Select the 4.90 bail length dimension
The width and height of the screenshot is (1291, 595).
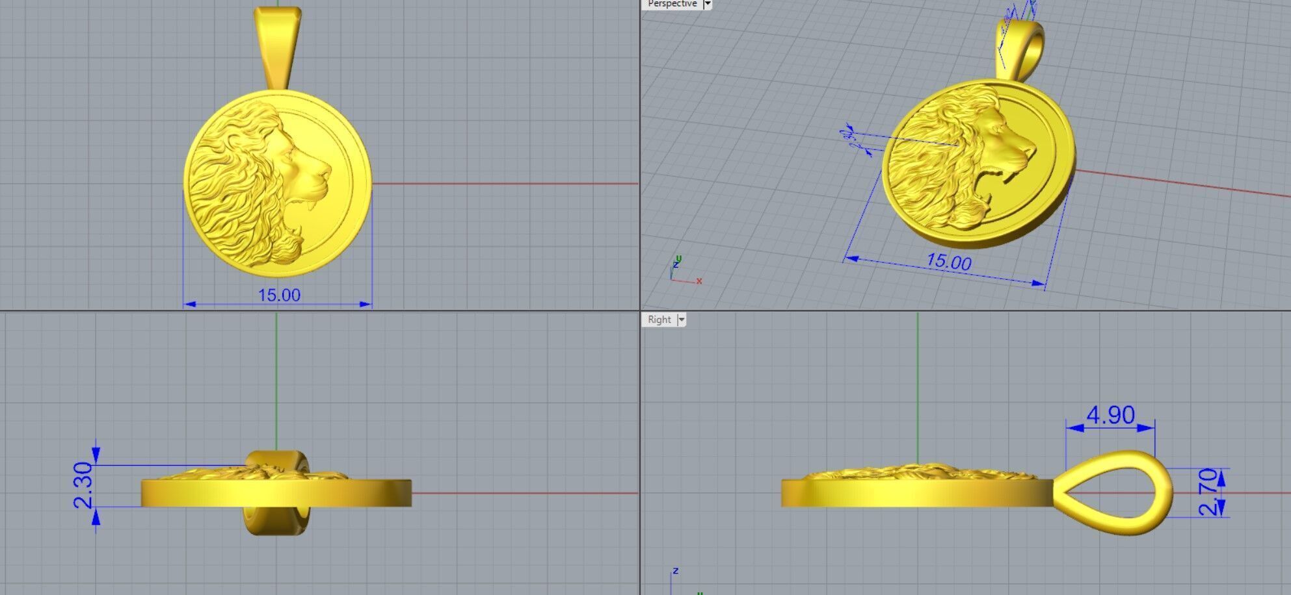(1110, 415)
